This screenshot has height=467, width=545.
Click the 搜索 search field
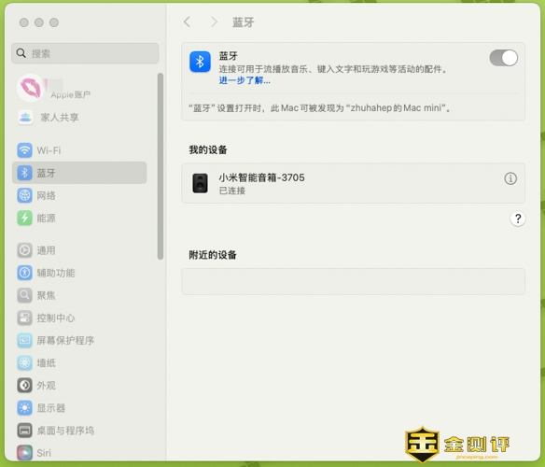click(85, 53)
